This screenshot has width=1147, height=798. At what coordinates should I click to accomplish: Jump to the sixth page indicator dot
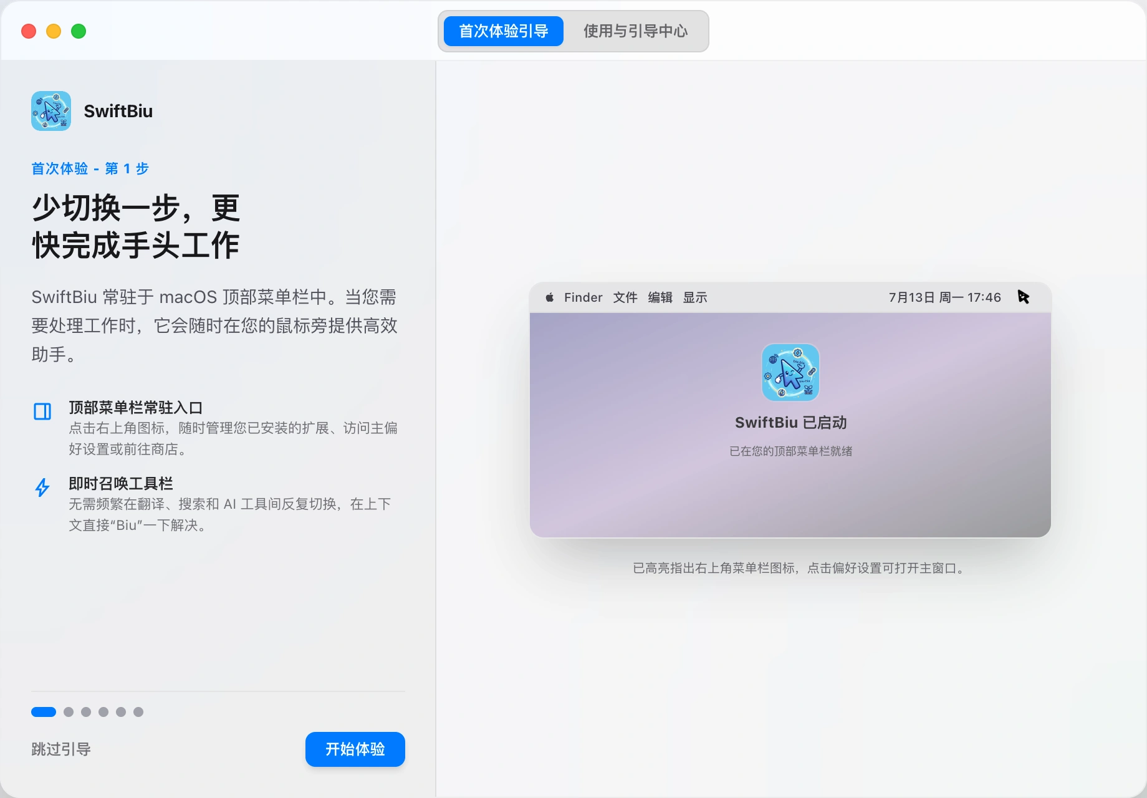point(138,712)
